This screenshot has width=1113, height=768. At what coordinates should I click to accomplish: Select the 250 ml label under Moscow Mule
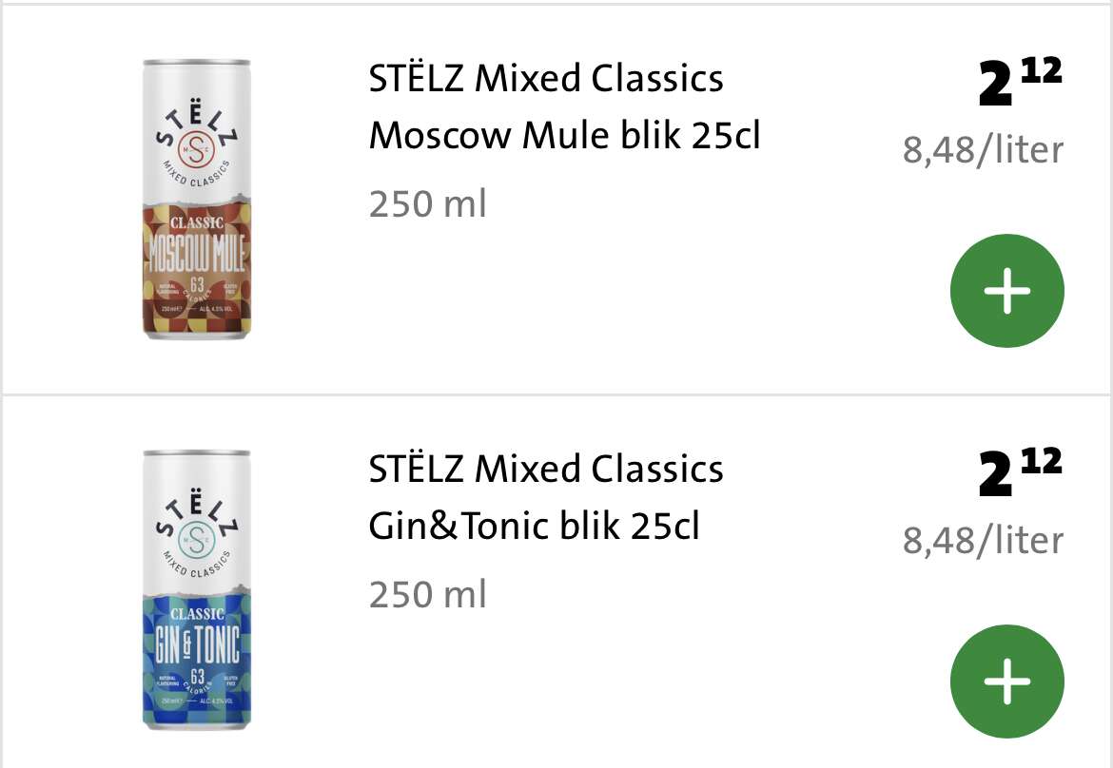(x=427, y=204)
